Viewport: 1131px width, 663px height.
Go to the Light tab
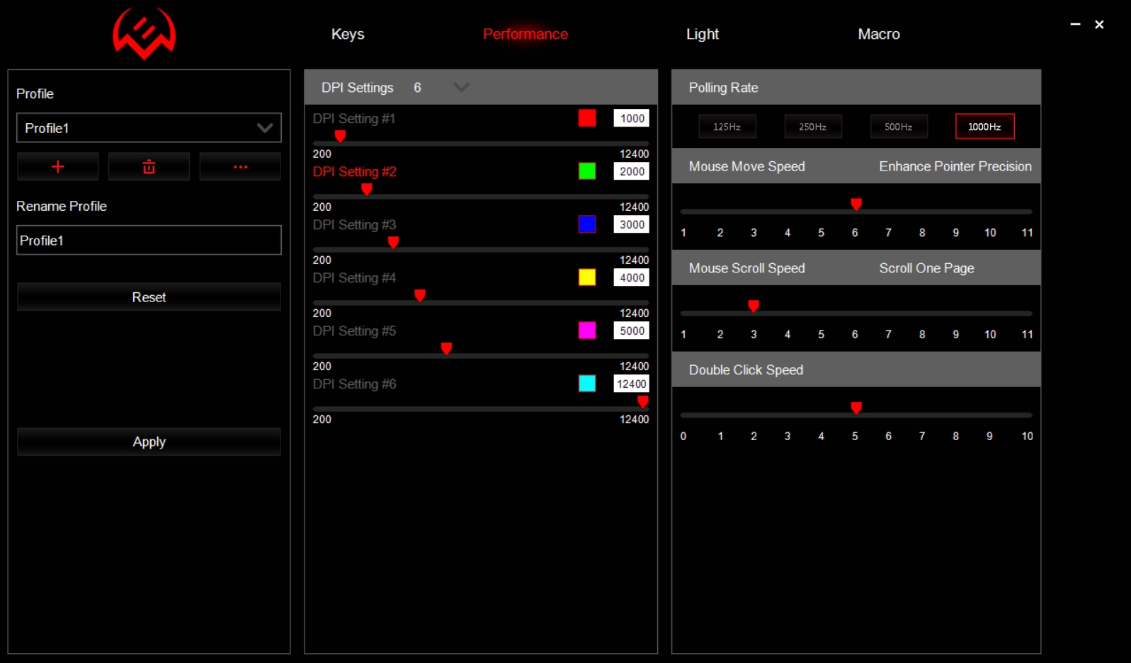tap(703, 34)
